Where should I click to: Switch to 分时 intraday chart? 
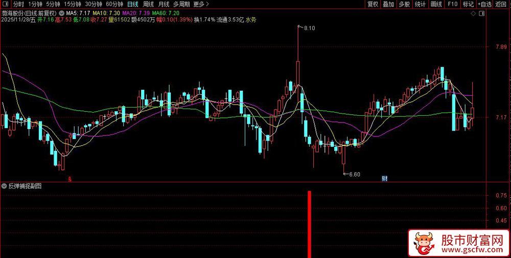point(18,4)
